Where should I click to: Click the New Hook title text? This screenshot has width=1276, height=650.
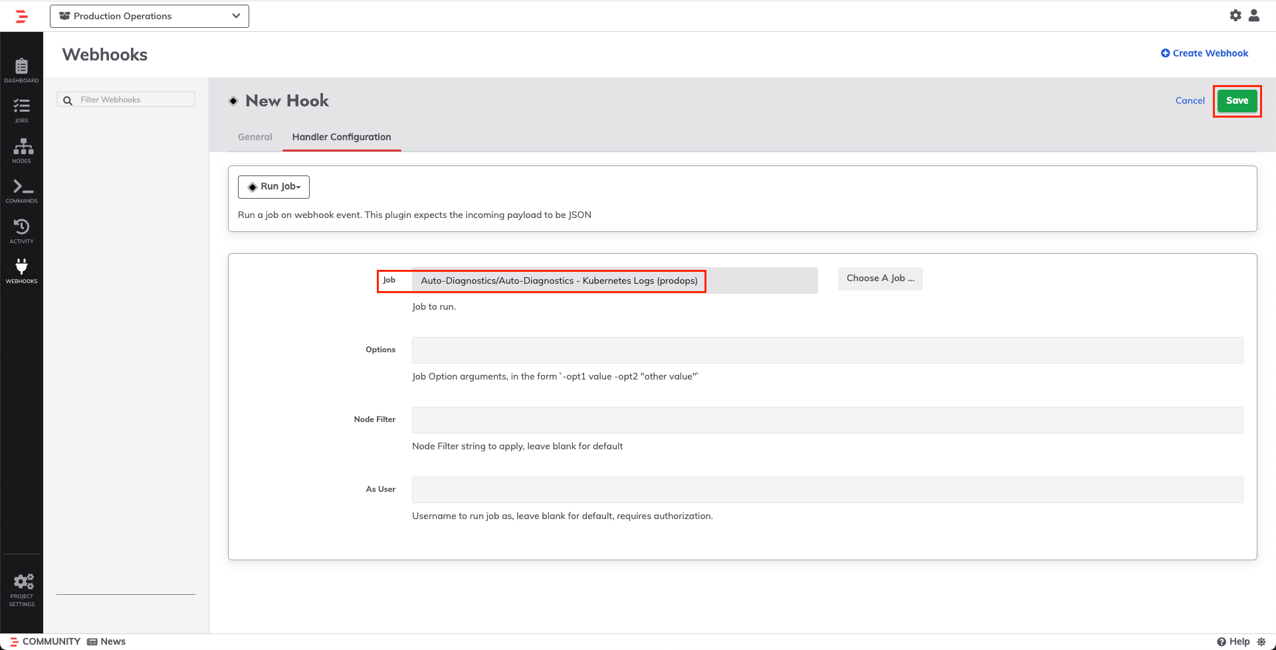click(x=287, y=100)
